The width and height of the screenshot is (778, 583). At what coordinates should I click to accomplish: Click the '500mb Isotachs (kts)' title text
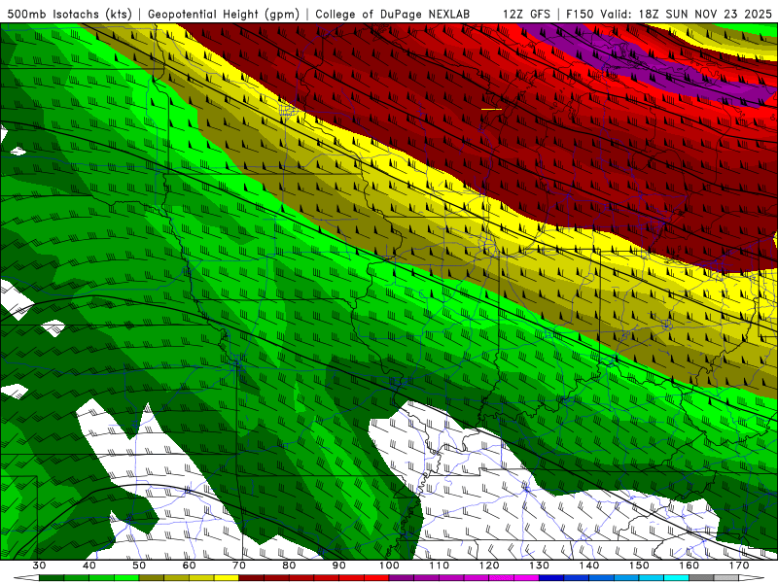coord(70,15)
